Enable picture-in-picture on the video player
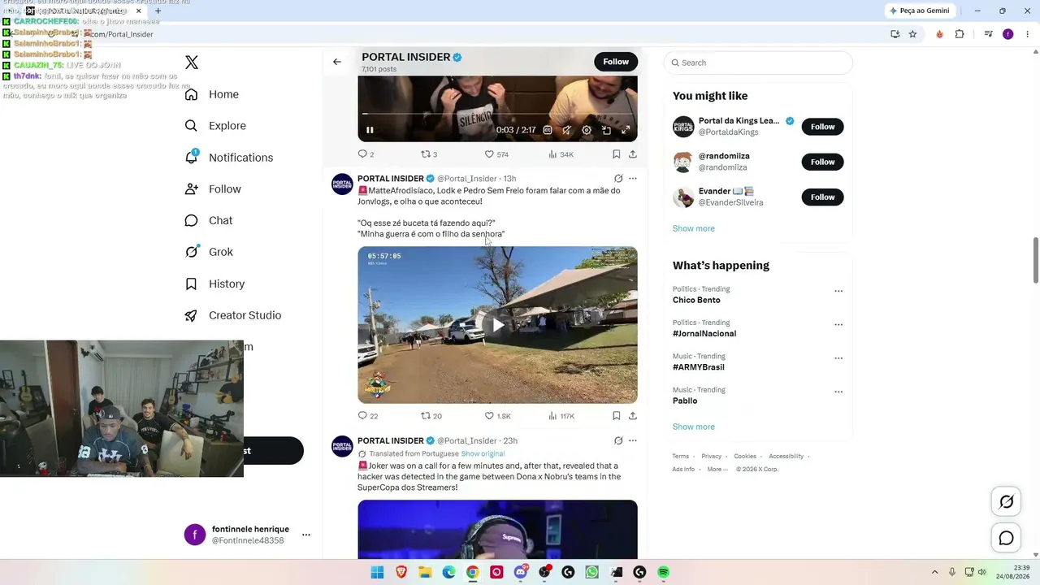This screenshot has height=585, width=1040. tap(606, 130)
